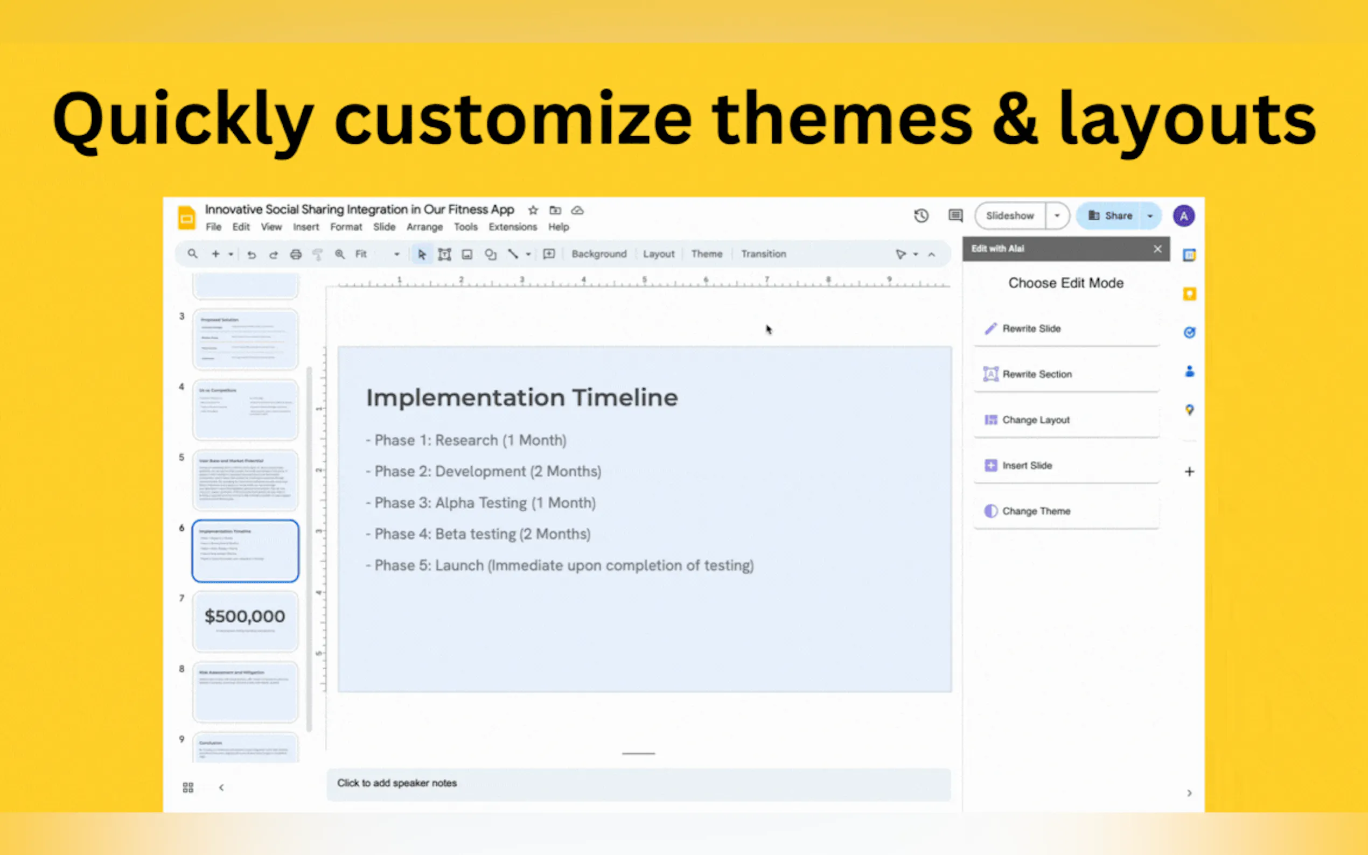Open Contacts side panel icon
The image size is (1368, 855).
[1189, 371]
